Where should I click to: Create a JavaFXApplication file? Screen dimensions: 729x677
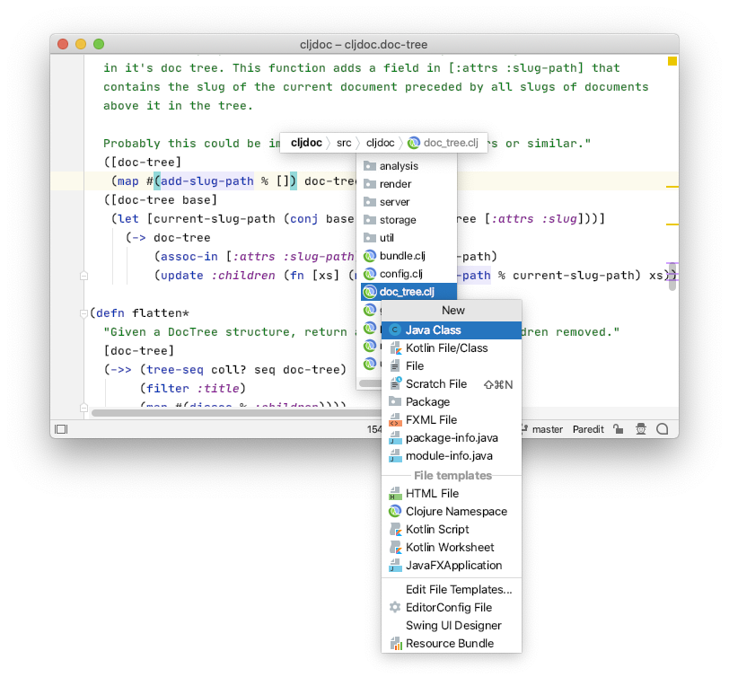[x=451, y=566]
